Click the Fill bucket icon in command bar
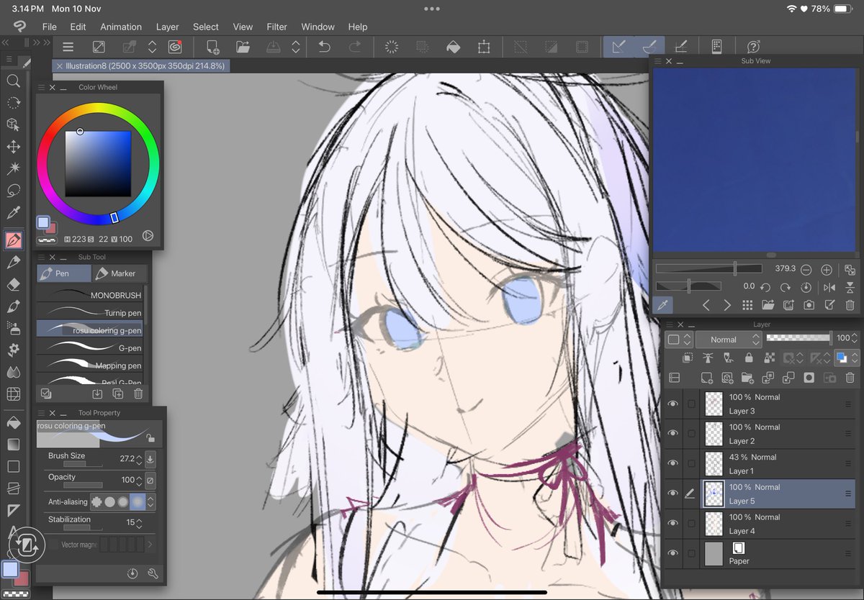Screen dimensions: 864x600 (x=453, y=47)
